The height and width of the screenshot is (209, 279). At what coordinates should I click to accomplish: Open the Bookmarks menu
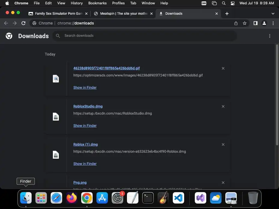98,3
